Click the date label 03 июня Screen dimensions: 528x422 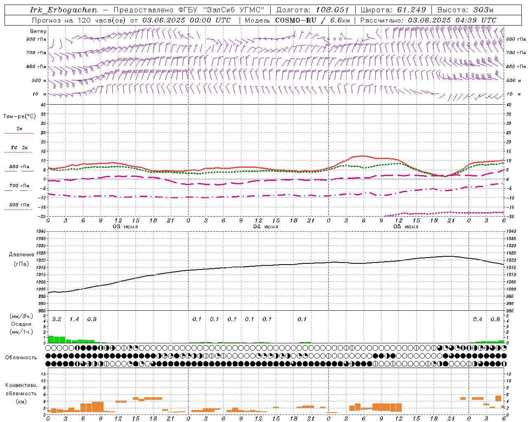(x=125, y=227)
